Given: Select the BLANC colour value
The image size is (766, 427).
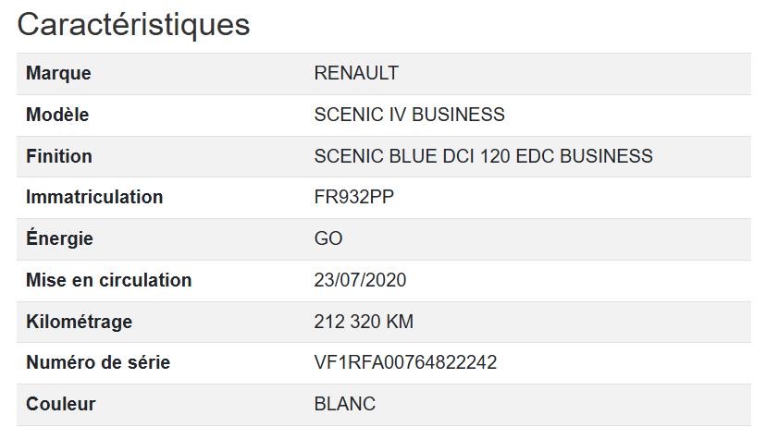Looking at the screenshot, I should point(344,404).
